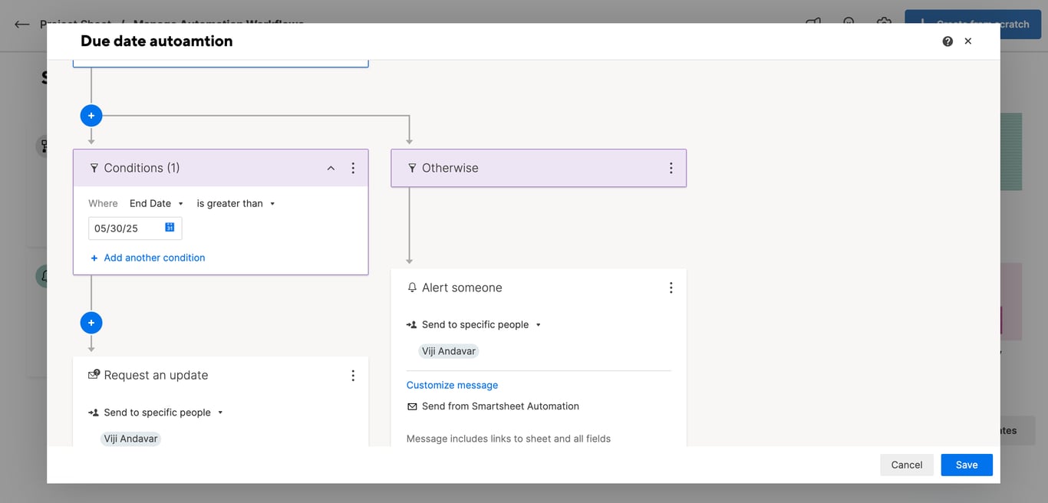Click the bell icon on the Alert someone block

click(x=412, y=288)
